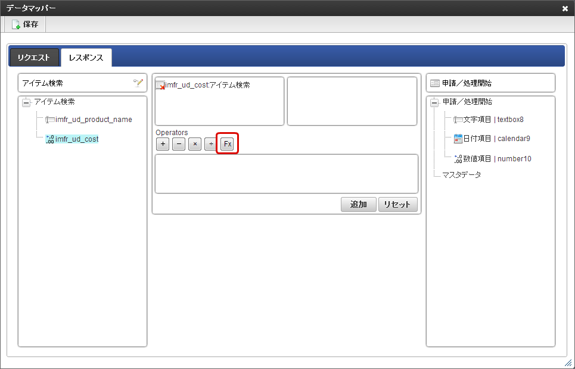Switch to the リクエスト tab
The image size is (575, 369).
(x=34, y=58)
